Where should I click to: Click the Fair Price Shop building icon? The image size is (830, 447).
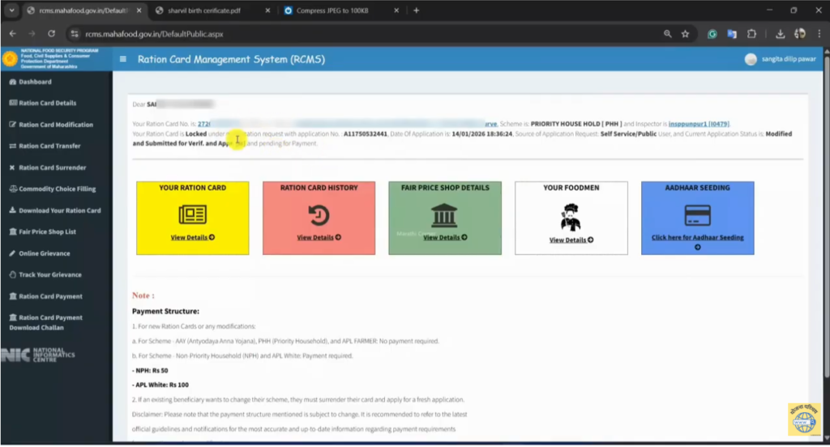[444, 215]
